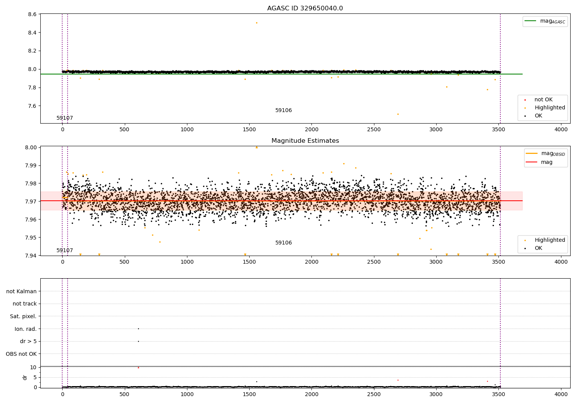Click the black point on 'dr > 5' row

[138, 341]
